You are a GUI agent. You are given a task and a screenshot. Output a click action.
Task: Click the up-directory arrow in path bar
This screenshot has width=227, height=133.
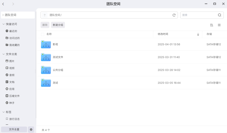point(45,15)
